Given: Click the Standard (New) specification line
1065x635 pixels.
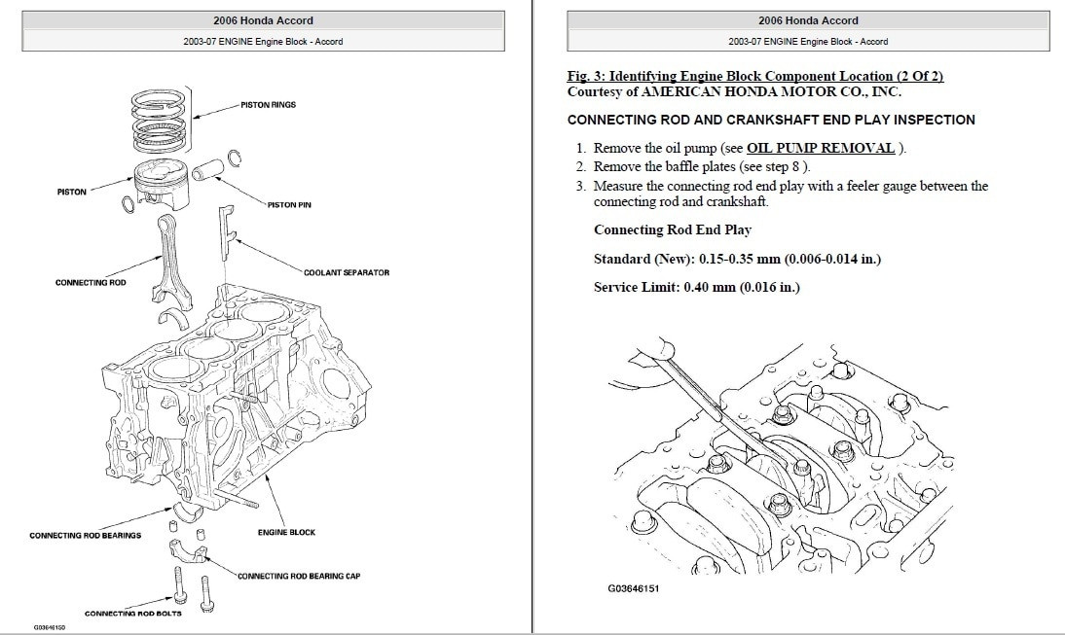Looking at the screenshot, I should 737,259.
